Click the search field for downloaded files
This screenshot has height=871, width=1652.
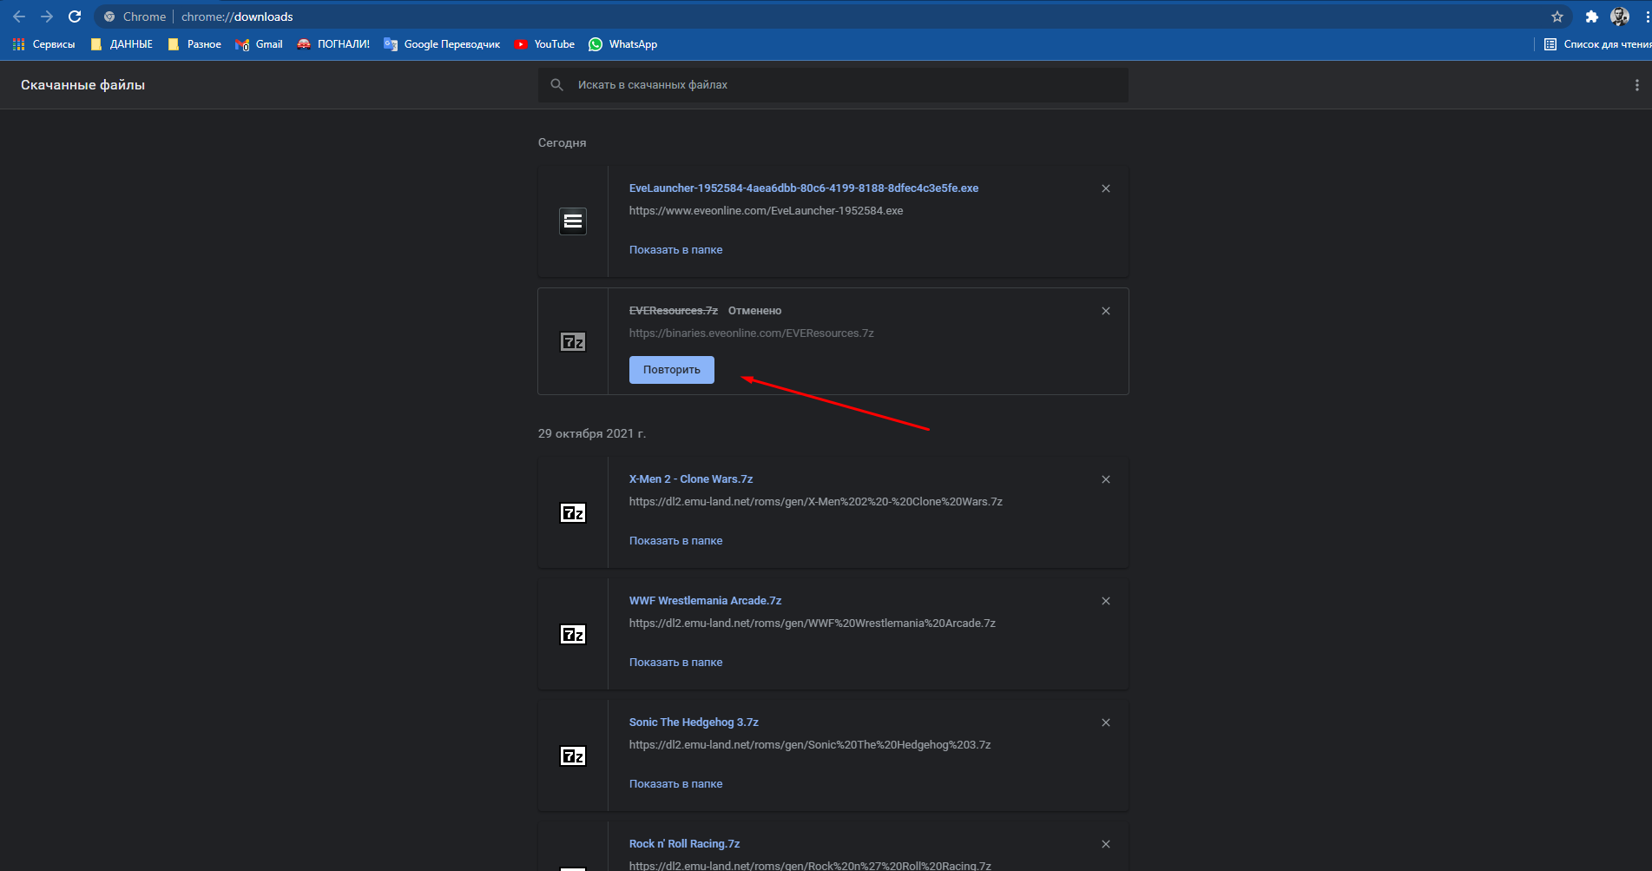[x=833, y=85]
